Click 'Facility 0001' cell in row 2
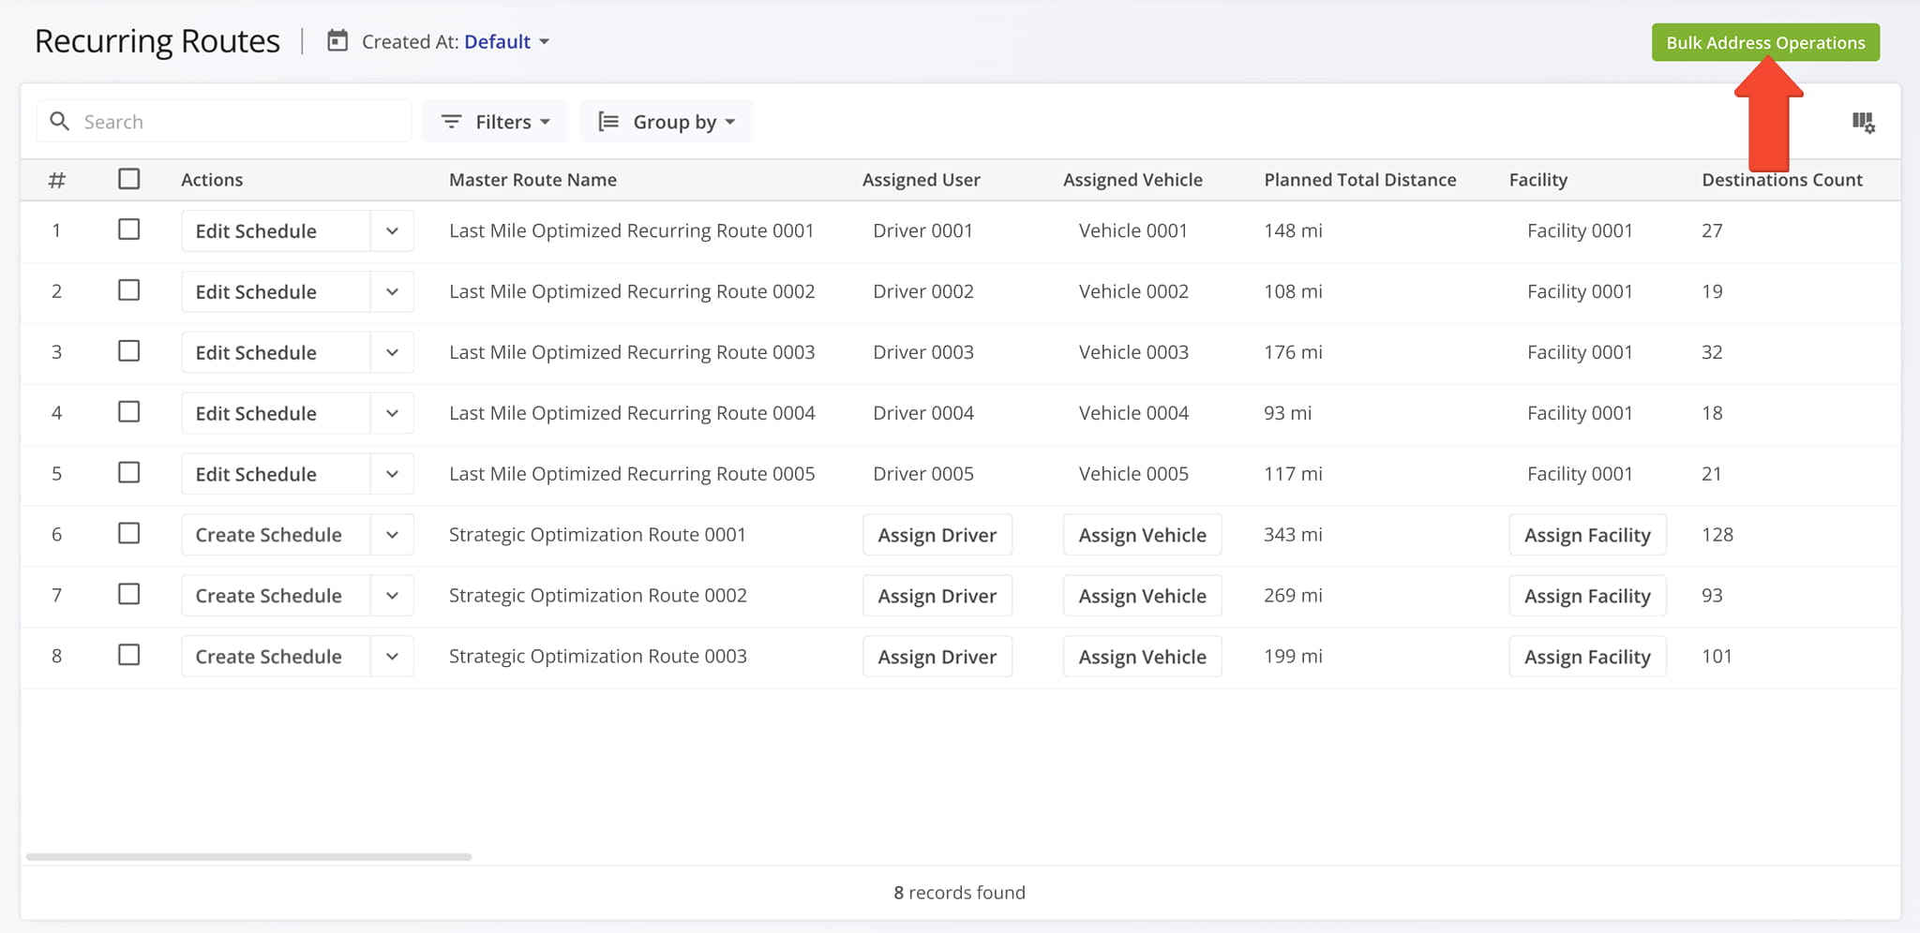 tap(1580, 291)
